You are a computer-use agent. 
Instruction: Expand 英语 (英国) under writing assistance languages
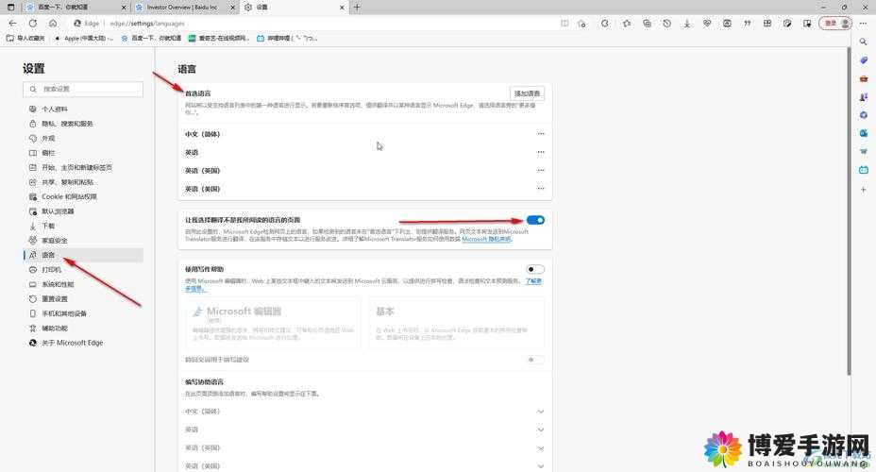[x=540, y=448]
